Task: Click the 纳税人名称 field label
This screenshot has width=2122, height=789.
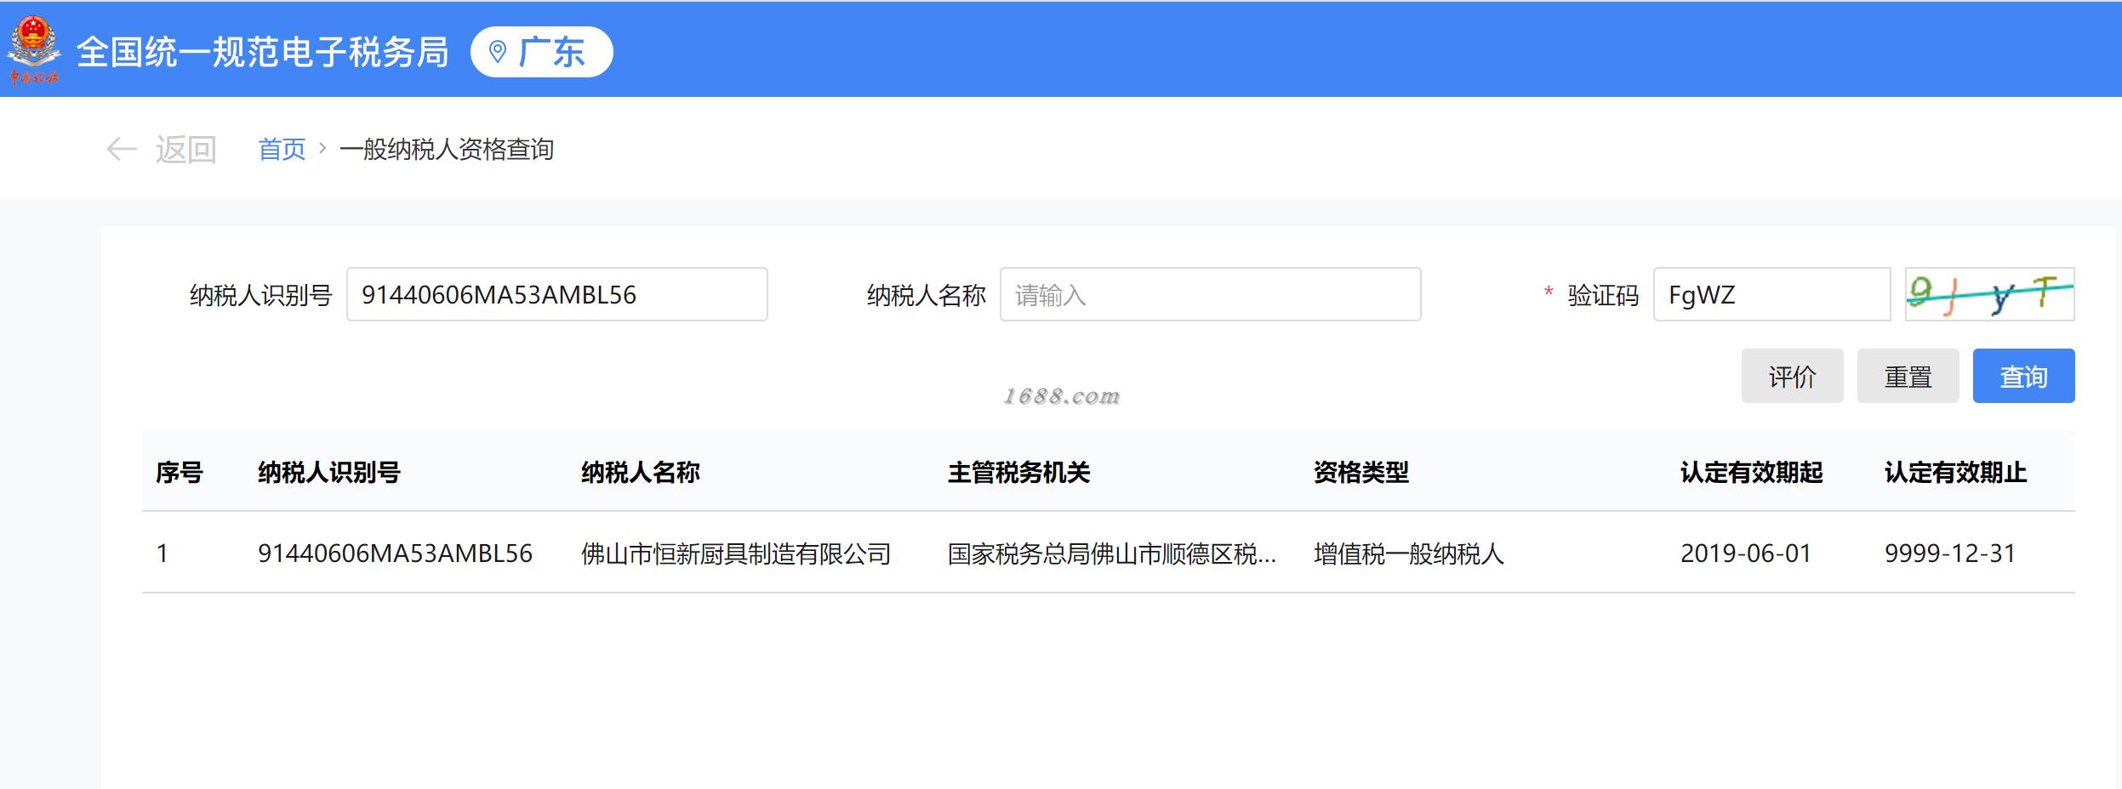Action: point(926,295)
